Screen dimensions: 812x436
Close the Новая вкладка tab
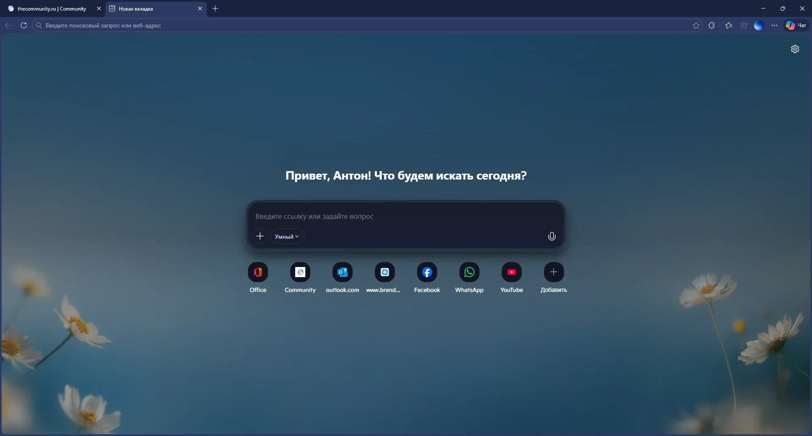(x=200, y=8)
